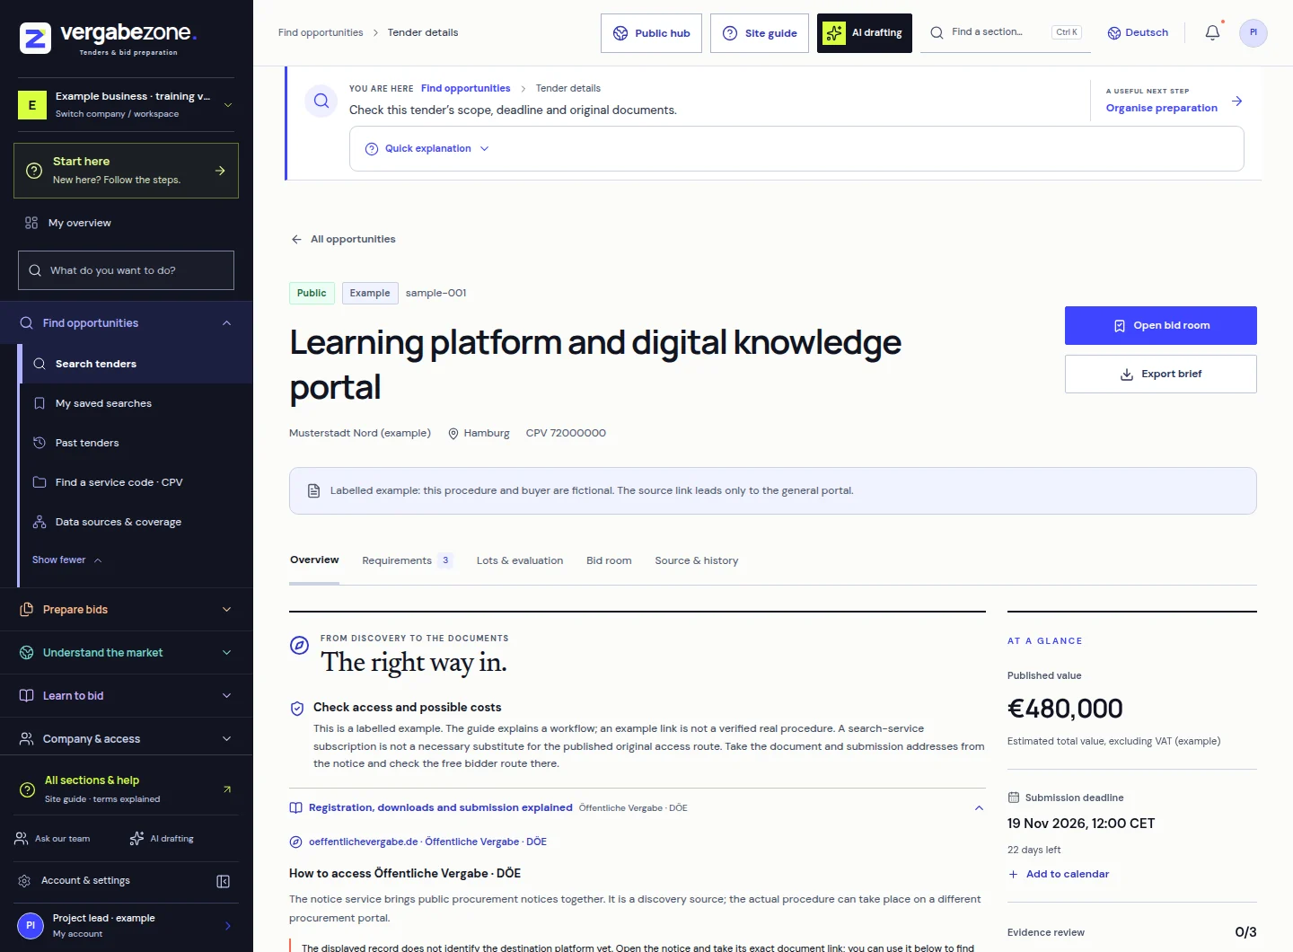Click the globe icon next to Deutsch
Viewport: 1293px width, 952px height.
tap(1114, 32)
